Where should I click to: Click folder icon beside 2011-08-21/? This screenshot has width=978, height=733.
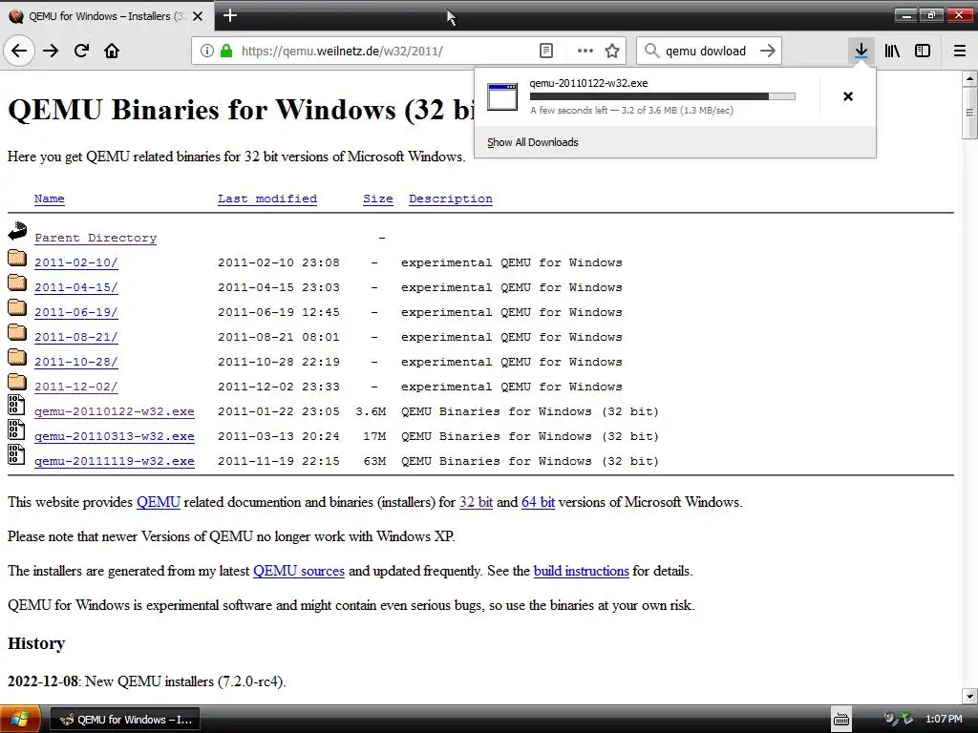(x=17, y=332)
